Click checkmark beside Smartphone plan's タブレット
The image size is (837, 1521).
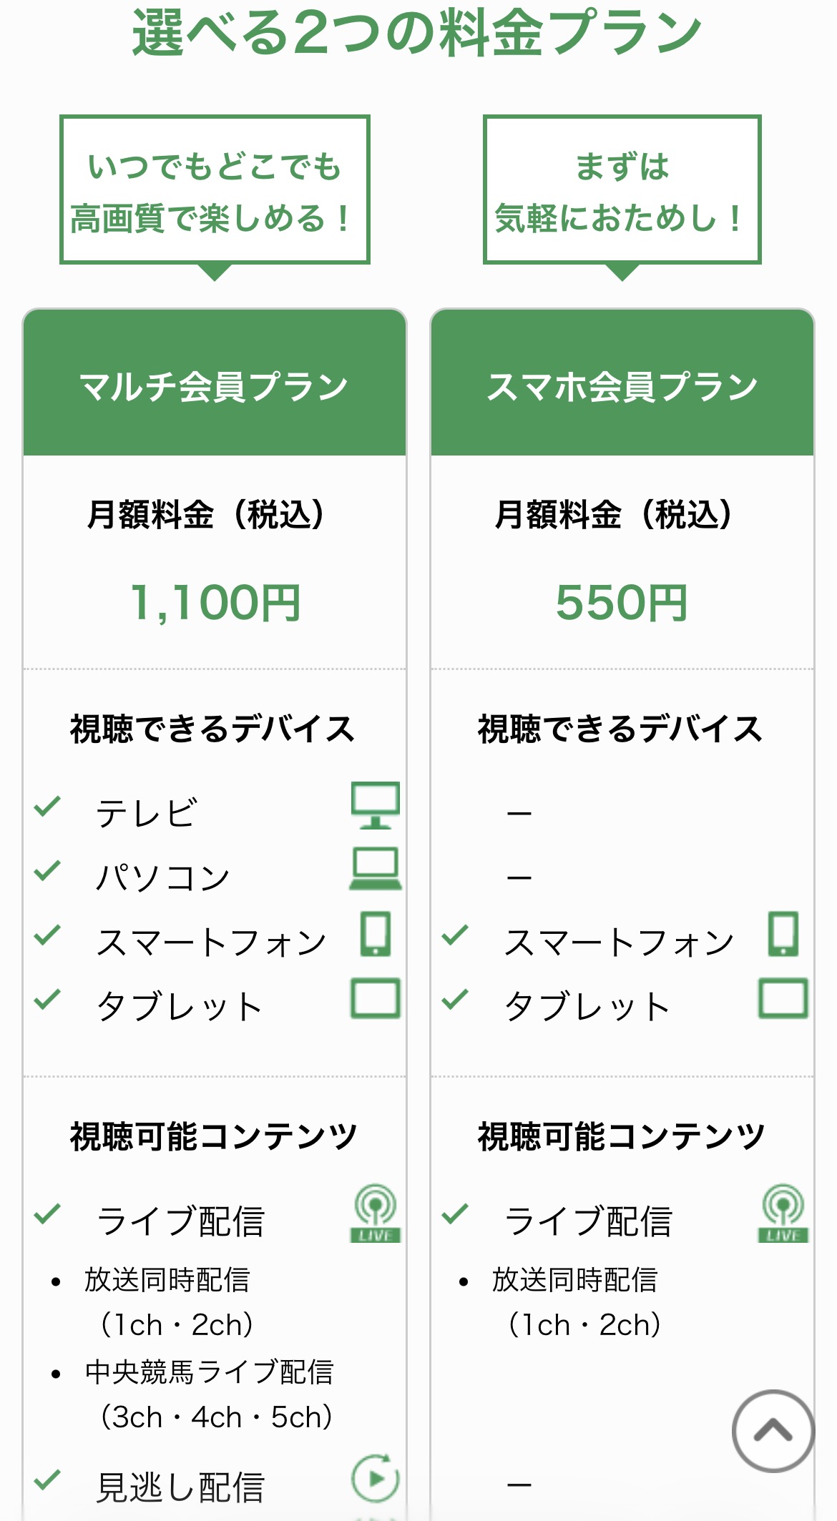(455, 999)
